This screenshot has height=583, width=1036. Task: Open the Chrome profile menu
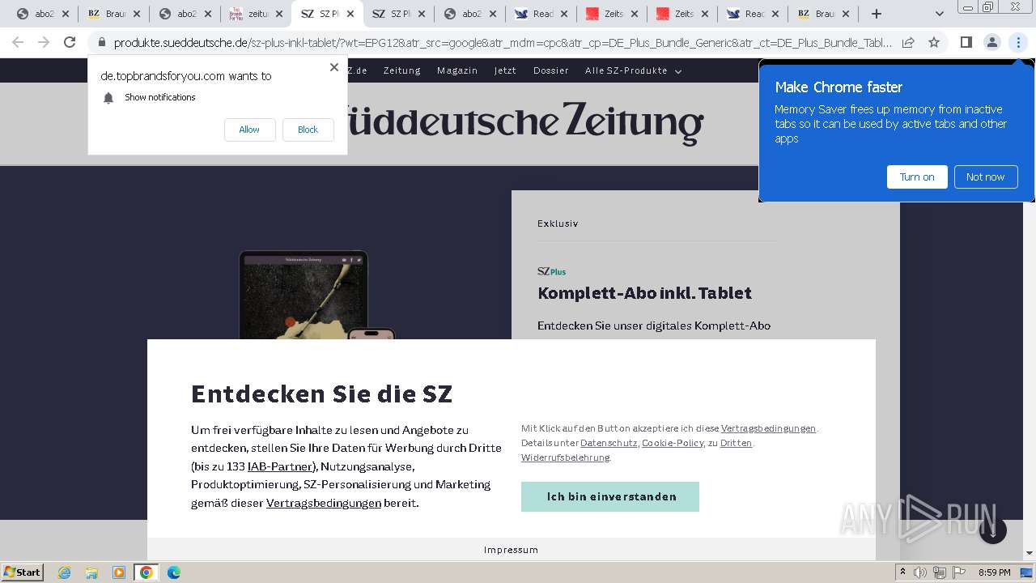coord(991,42)
